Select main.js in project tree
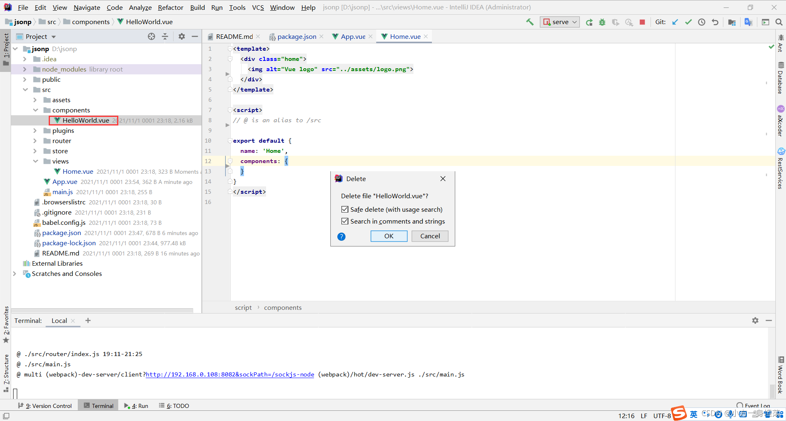This screenshot has height=421, width=786. (x=63, y=192)
